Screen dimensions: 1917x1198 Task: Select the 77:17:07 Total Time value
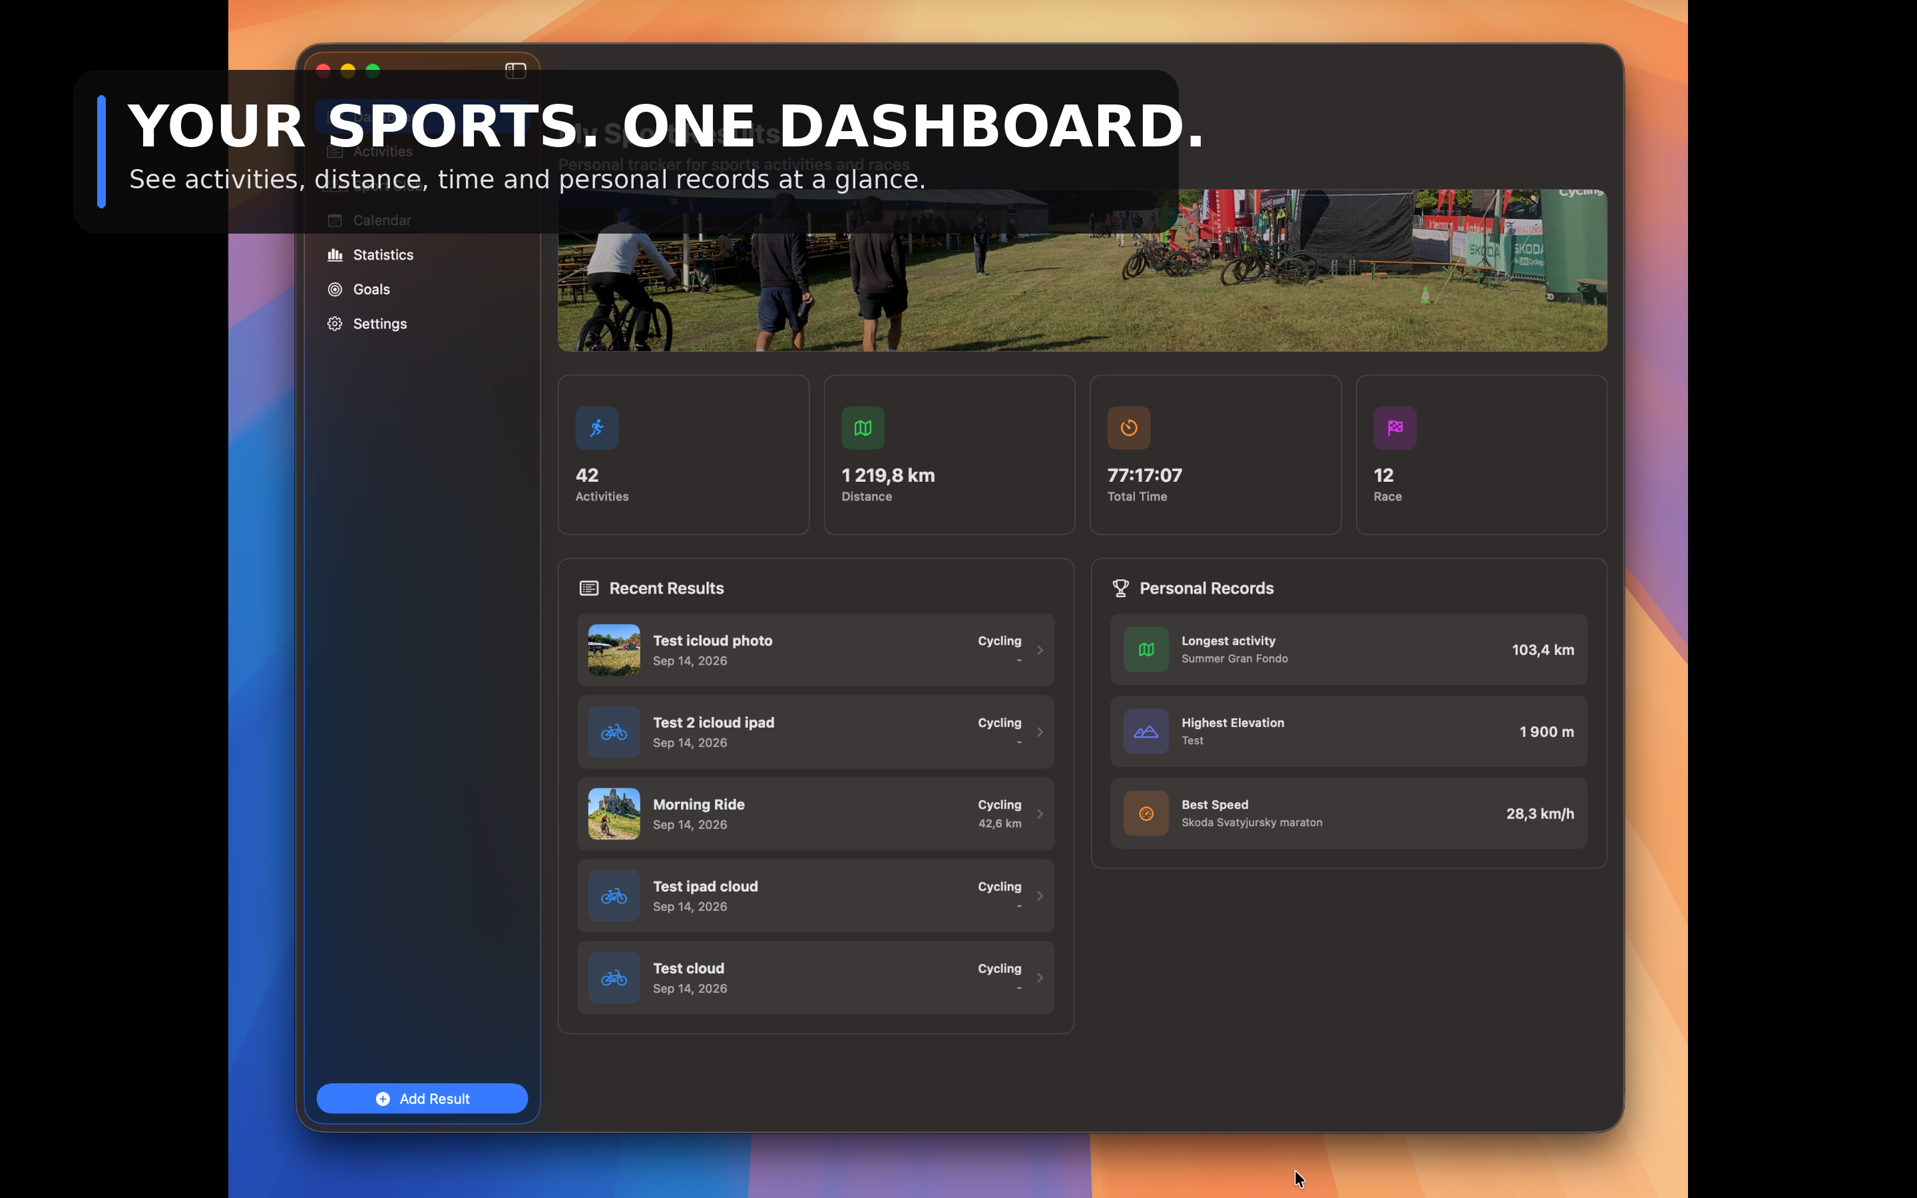(1145, 475)
